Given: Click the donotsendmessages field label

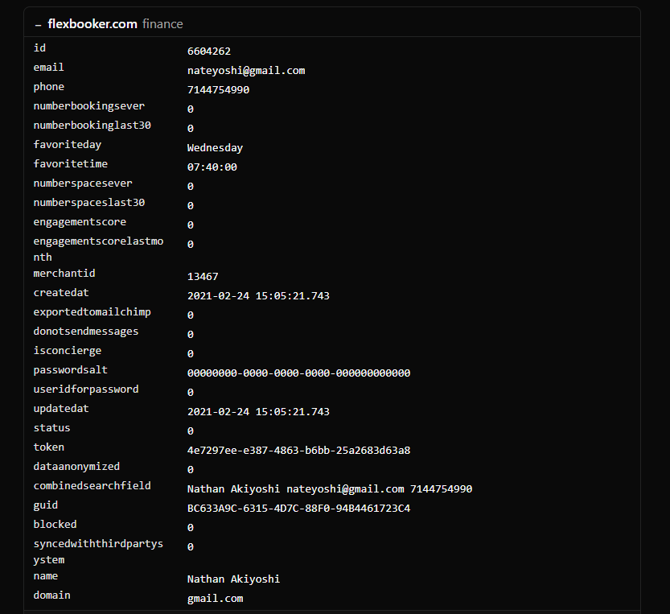Looking at the screenshot, I should tap(85, 332).
